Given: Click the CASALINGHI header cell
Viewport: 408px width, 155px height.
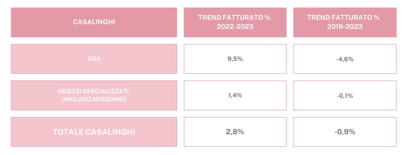Looking at the screenshot, I should pos(94,23).
